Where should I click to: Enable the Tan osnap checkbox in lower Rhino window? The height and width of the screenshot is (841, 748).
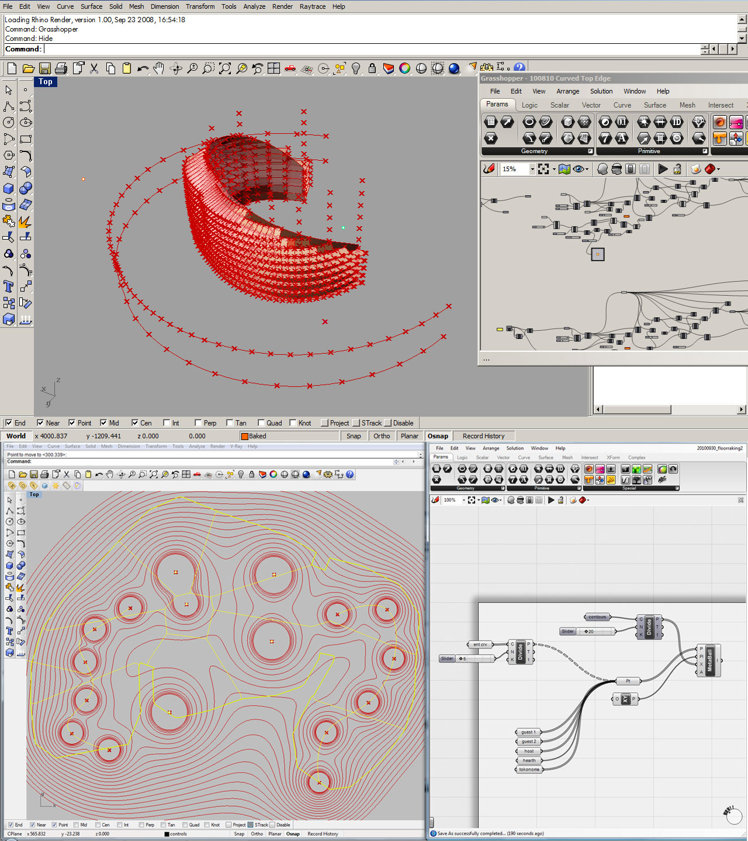pos(162,825)
